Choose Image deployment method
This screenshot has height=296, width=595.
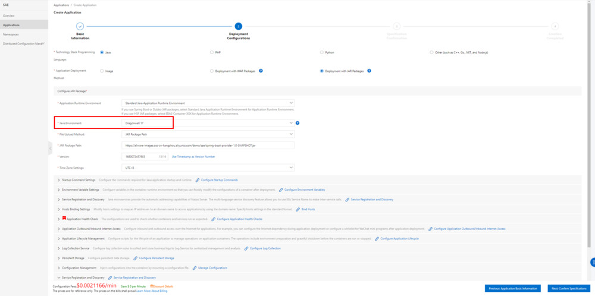pos(102,71)
